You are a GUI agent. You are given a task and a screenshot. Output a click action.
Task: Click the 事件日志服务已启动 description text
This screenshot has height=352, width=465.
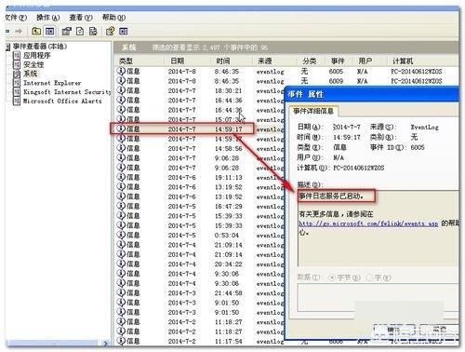point(331,196)
